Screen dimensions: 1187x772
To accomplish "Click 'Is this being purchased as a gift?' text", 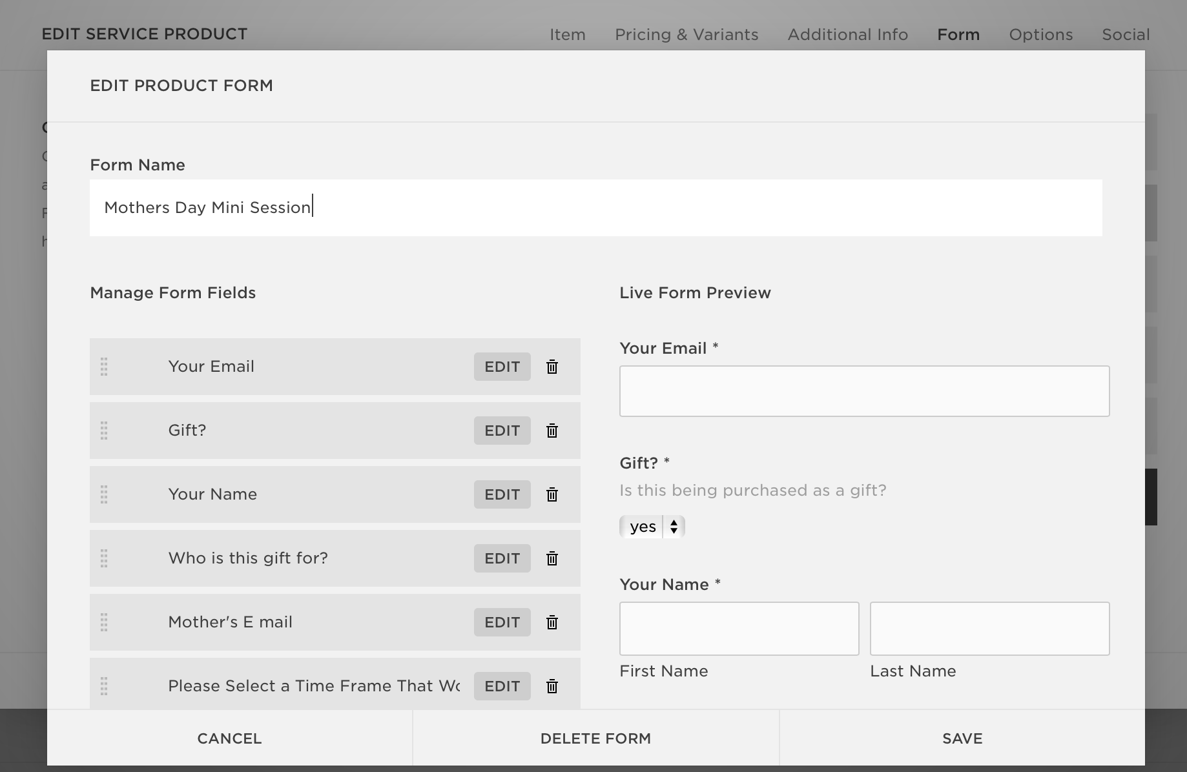I will [x=753, y=491].
